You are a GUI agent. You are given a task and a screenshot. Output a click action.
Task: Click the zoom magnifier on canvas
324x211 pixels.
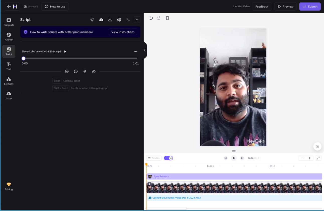coord(317,147)
